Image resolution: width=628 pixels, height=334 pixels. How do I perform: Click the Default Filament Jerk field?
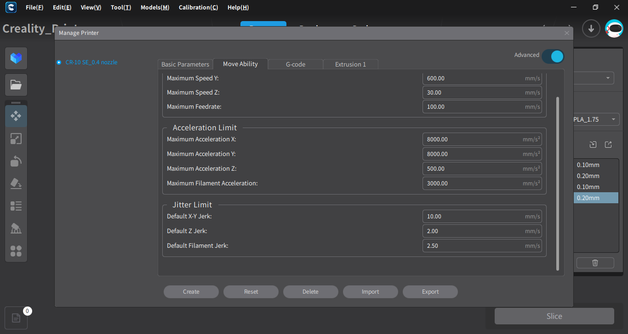click(x=482, y=246)
